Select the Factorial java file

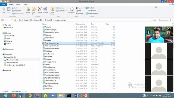48,27
